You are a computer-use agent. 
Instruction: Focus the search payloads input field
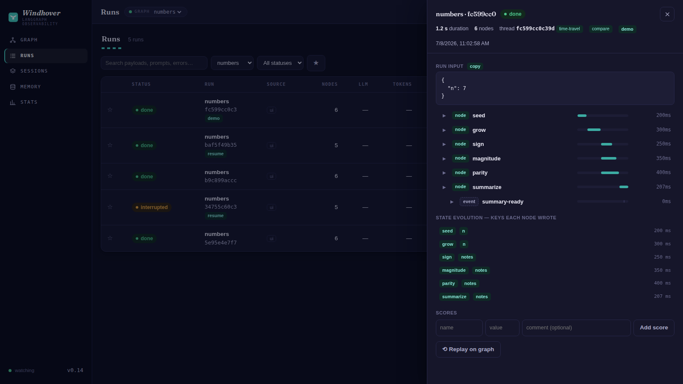point(154,63)
